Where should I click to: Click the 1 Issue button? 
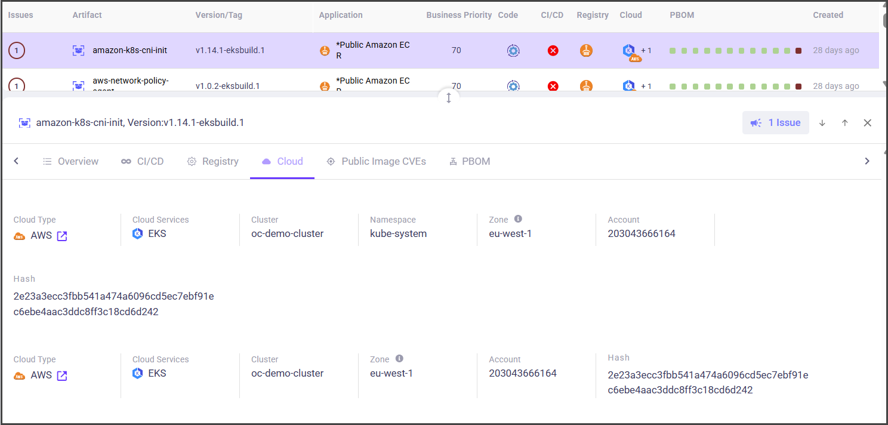click(x=775, y=123)
